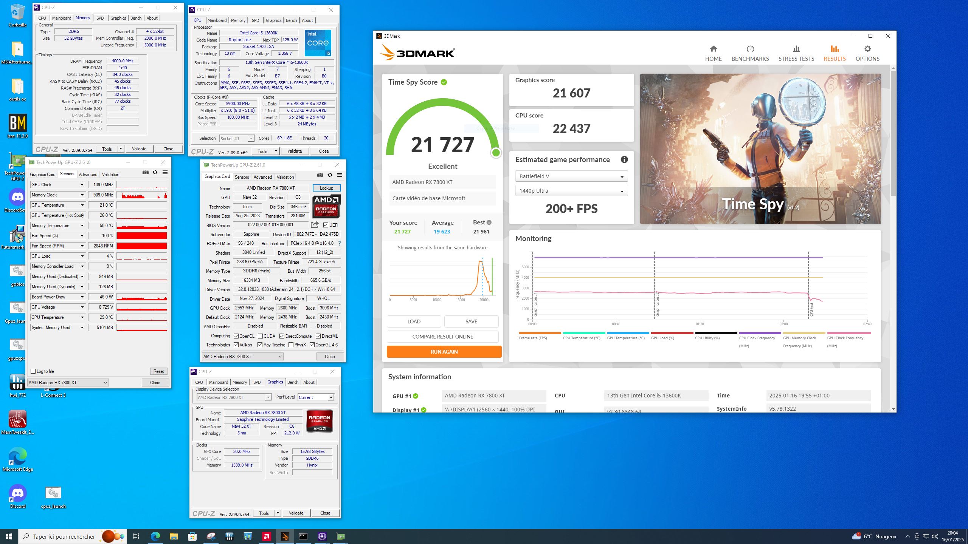
Task: Click info icon beside Estimated game performance
Action: pos(624,159)
